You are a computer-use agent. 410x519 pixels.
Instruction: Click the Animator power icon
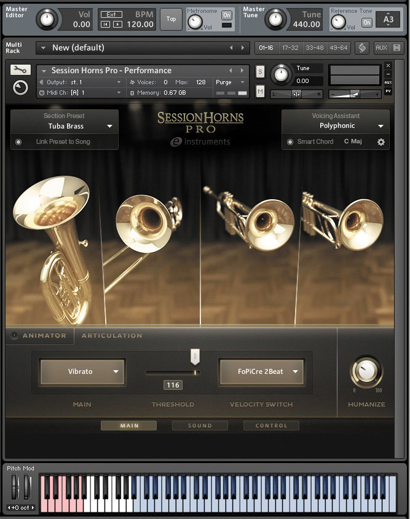(x=14, y=335)
